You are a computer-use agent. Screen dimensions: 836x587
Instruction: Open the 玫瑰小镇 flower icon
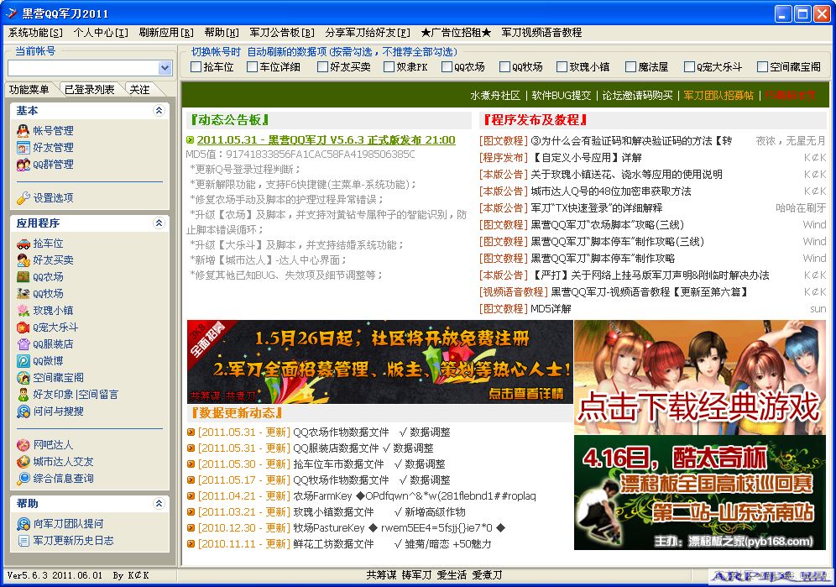point(23,311)
